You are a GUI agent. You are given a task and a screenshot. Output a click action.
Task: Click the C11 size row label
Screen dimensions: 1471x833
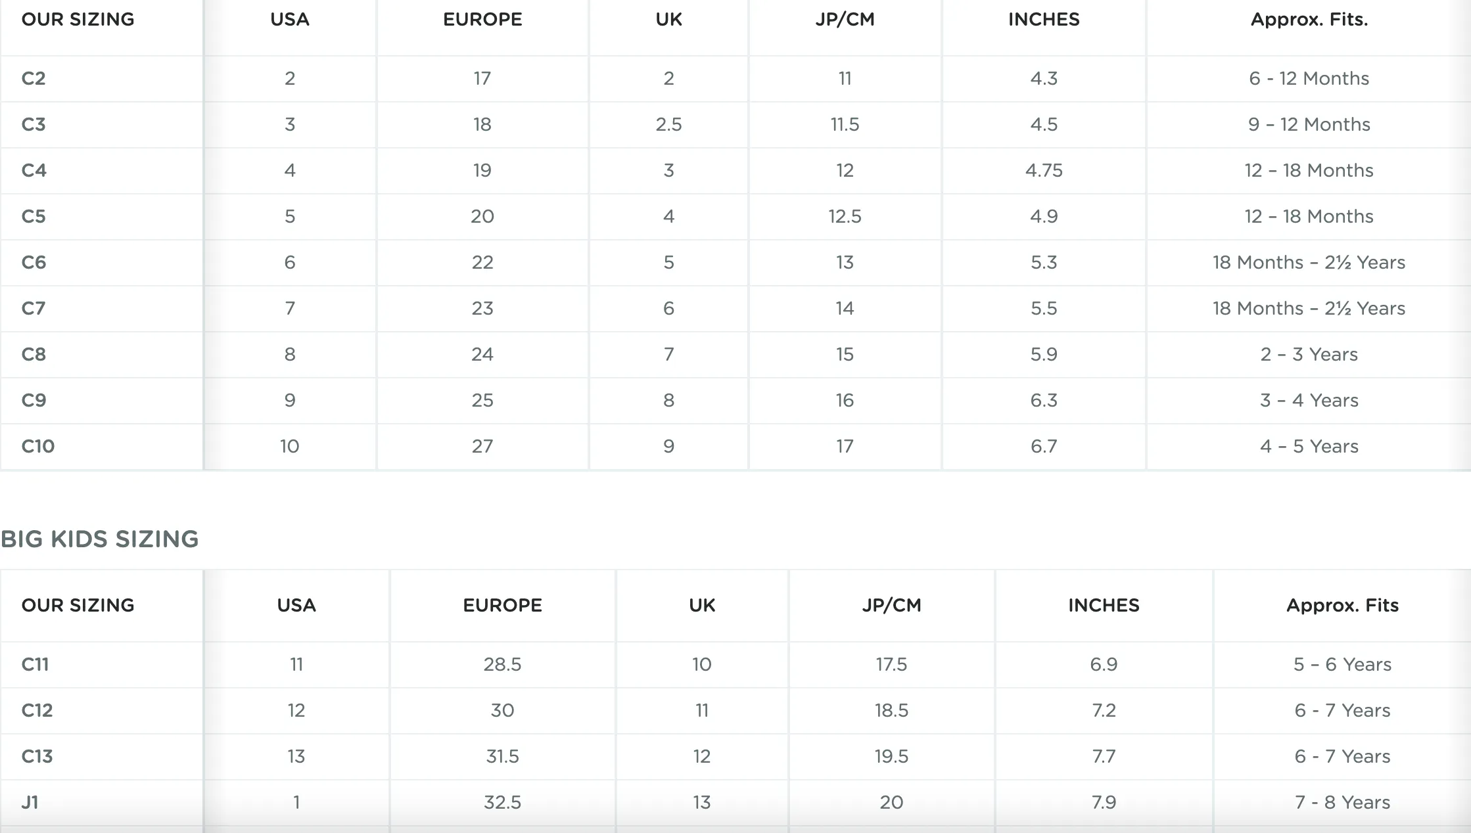[35, 664]
